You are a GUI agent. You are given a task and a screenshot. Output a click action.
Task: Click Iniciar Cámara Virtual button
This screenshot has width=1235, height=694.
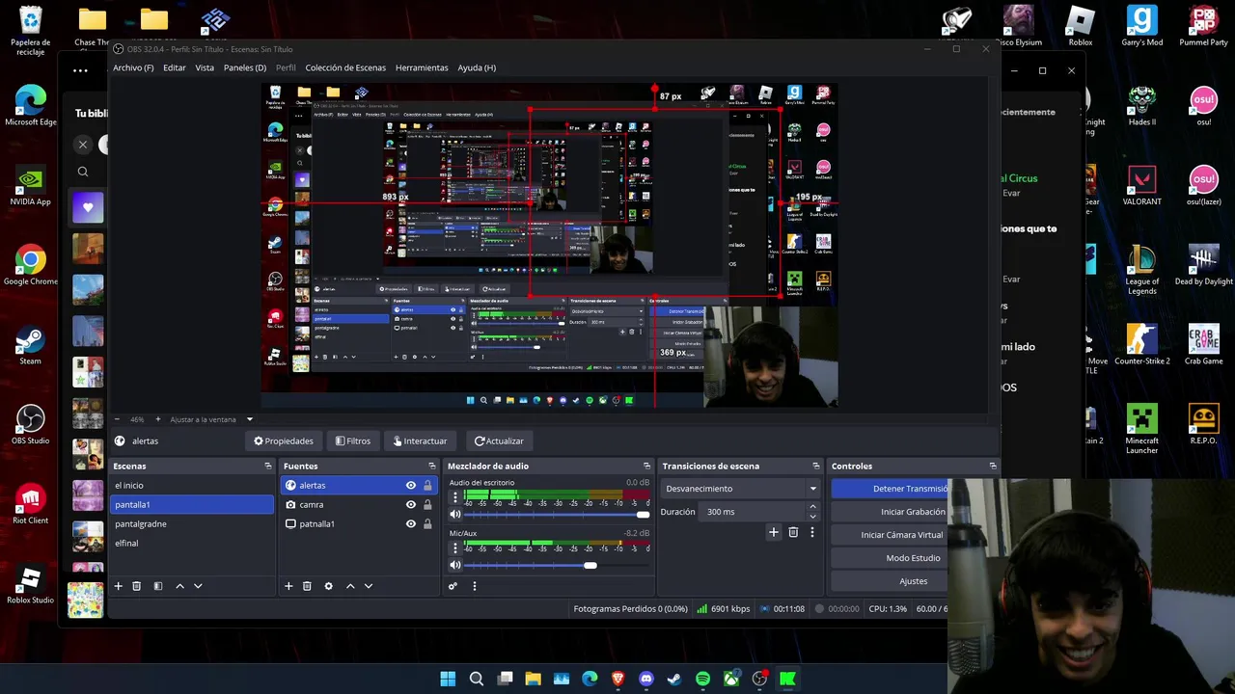[x=890, y=535]
